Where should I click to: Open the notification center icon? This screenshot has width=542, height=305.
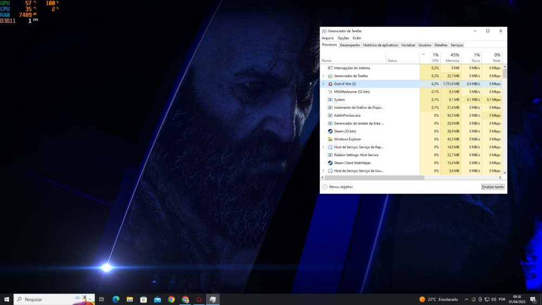pos(533,300)
